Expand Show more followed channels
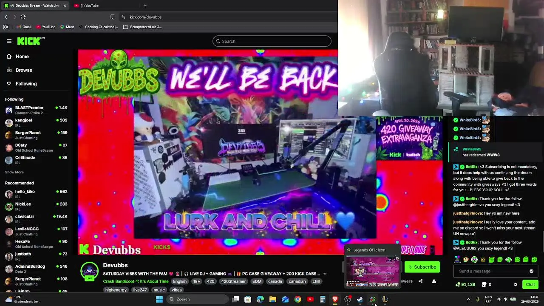 14,172
